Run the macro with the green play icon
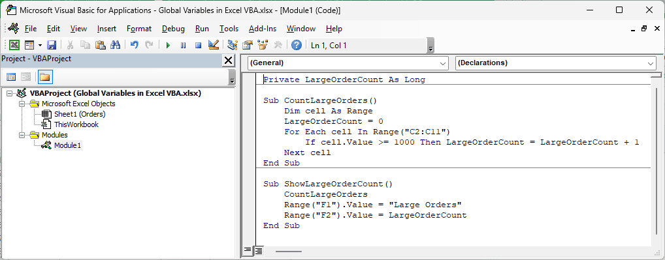The height and width of the screenshot is (260, 665). pos(168,45)
